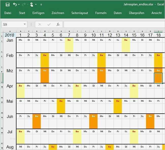Select the Jul month label cell
Image resolution: width=165 pixels, height=150 pixels.
pos(10,132)
